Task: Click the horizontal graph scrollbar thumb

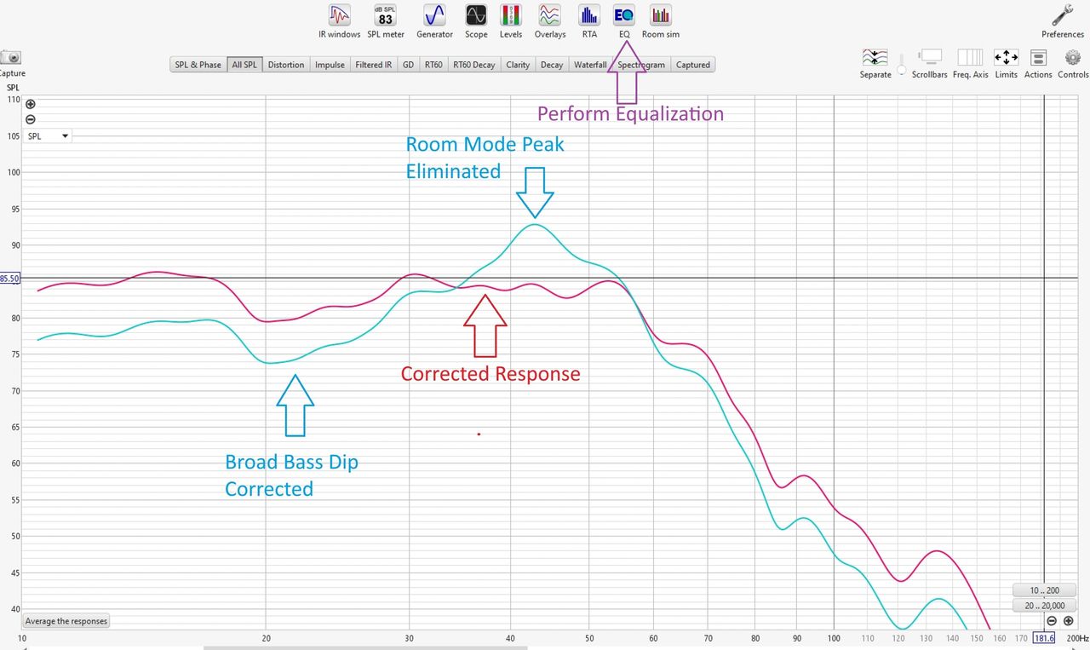Action: (365, 647)
